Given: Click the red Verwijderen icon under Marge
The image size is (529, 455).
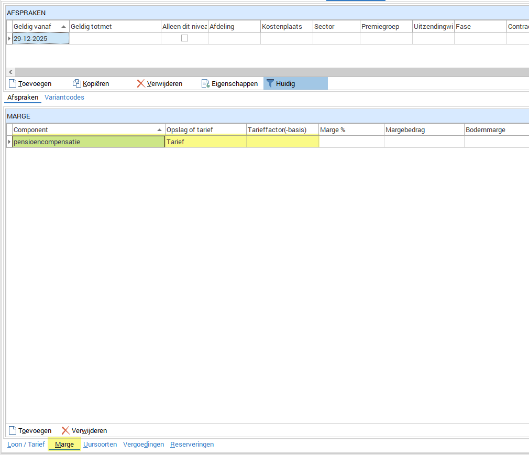Looking at the screenshot, I should point(65,430).
